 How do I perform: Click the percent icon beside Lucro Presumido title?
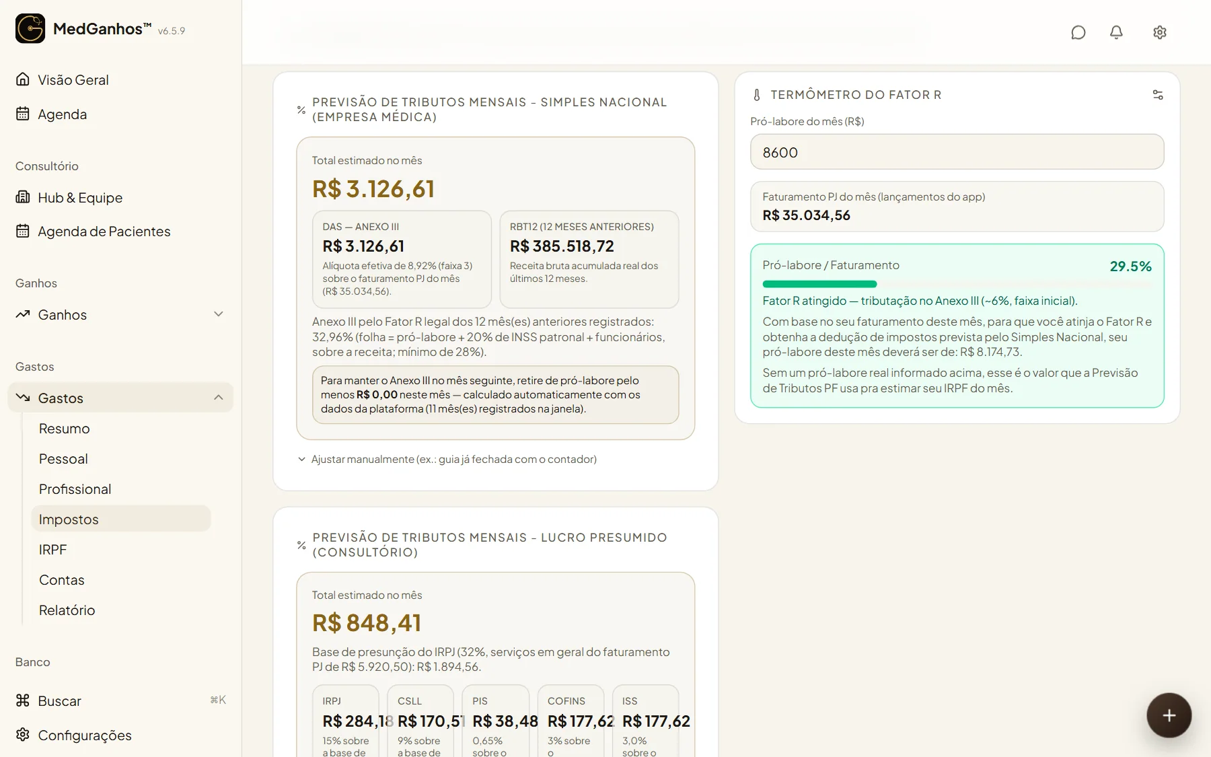301,545
